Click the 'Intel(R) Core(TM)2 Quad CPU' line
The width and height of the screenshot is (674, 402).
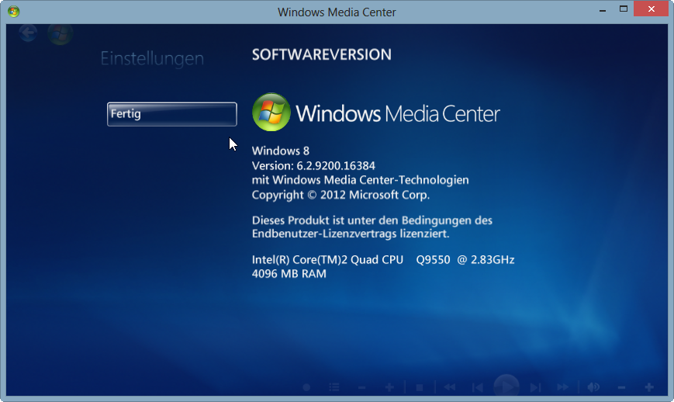[x=383, y=260]
